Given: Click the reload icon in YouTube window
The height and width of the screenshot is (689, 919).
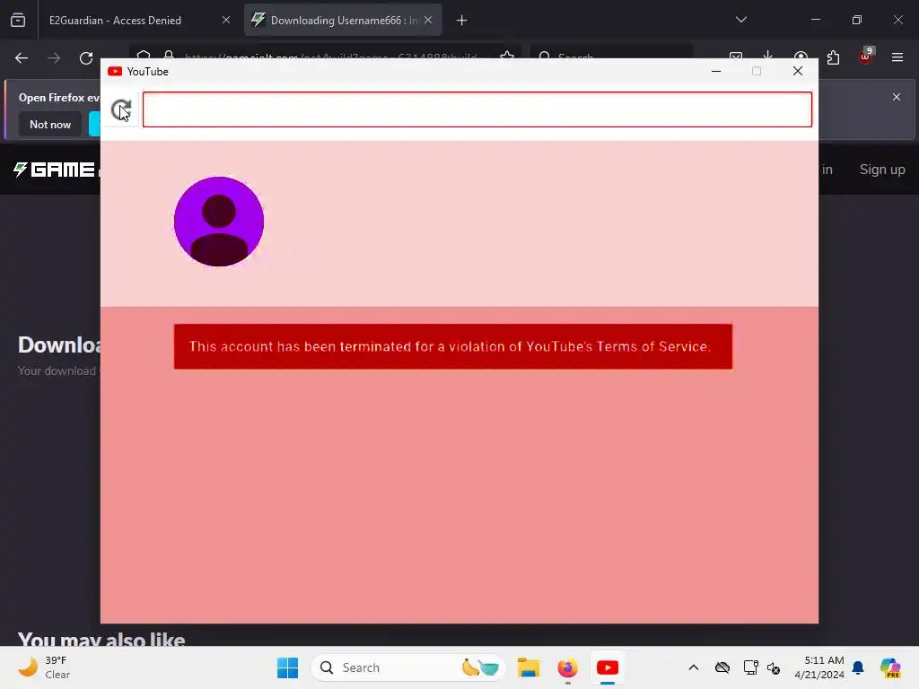Looking at the screenshot, I should click(x=121, y=109).
